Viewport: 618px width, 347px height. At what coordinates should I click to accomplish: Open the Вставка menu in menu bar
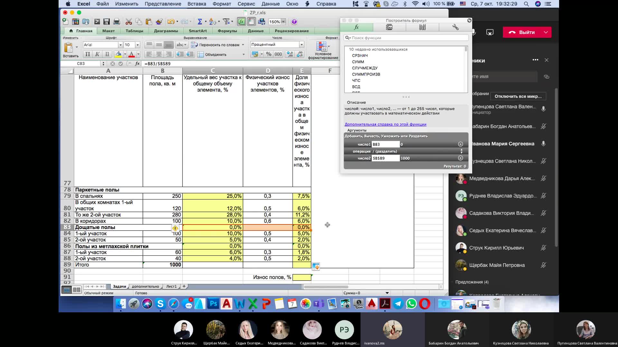click(197, 4)
